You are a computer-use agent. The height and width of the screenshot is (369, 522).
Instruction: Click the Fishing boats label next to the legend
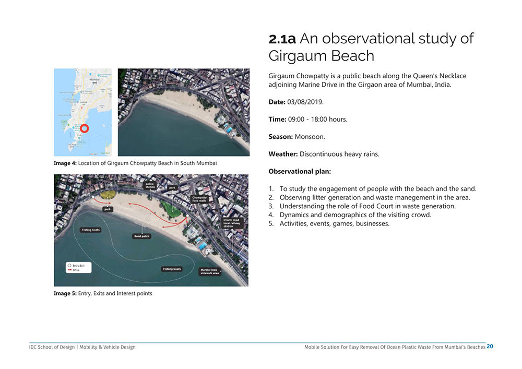pyautogui.click(x=171, y=269)
